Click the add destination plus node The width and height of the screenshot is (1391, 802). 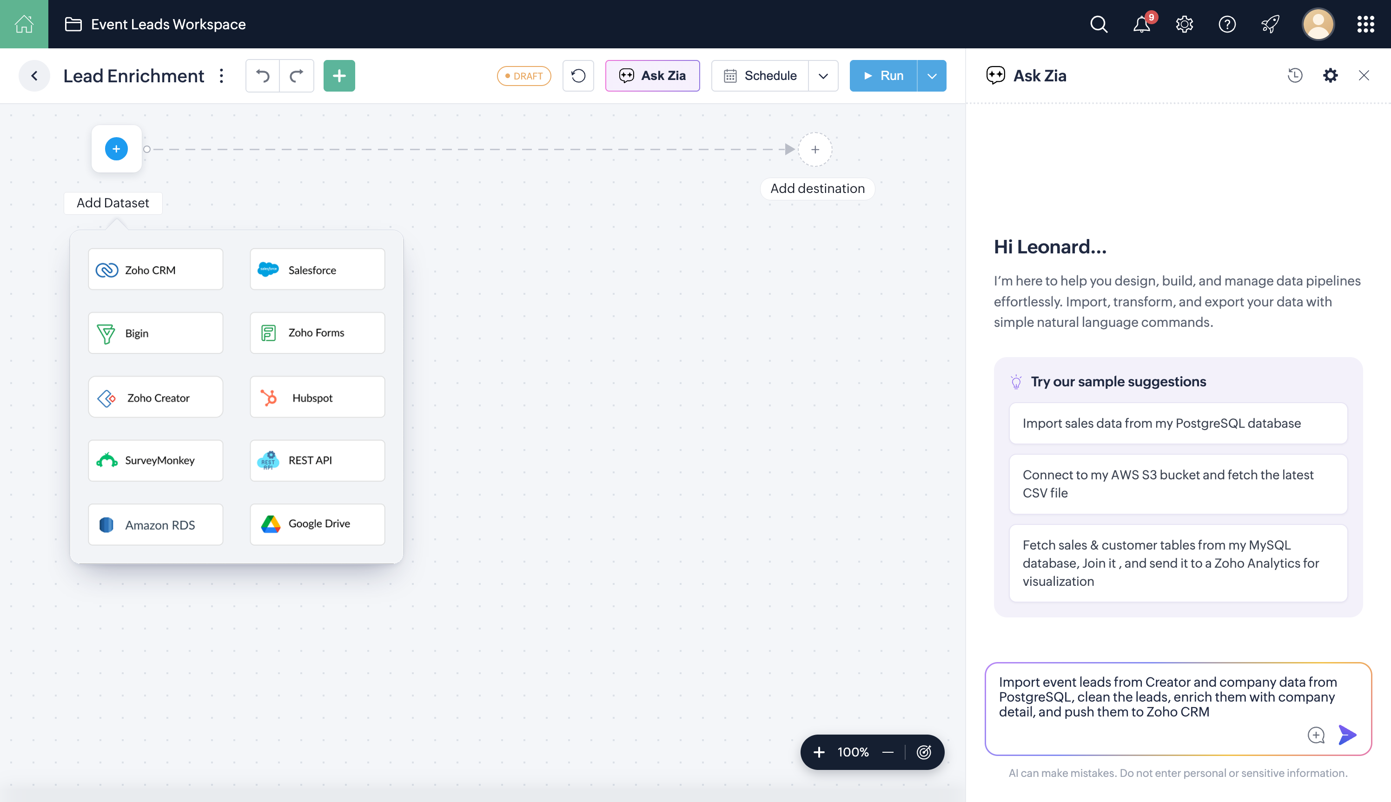[815, 149]
